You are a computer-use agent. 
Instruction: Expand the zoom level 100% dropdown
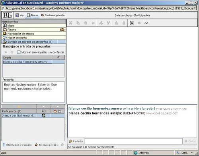[192, 153]
